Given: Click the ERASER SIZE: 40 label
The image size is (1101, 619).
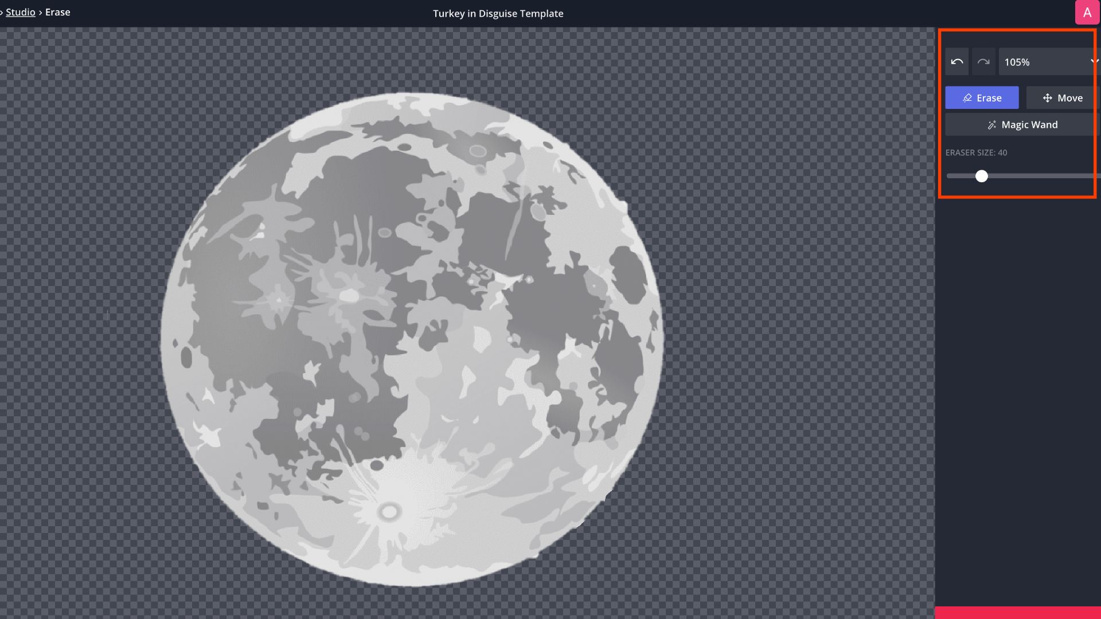Looking at the screenshot, I should [976, 152].
